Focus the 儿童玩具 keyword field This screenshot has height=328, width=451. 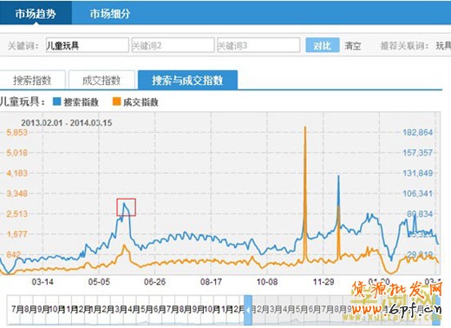point(87,45)
